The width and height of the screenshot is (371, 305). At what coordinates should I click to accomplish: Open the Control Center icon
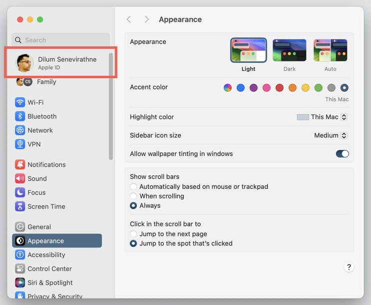click(20, 269)
